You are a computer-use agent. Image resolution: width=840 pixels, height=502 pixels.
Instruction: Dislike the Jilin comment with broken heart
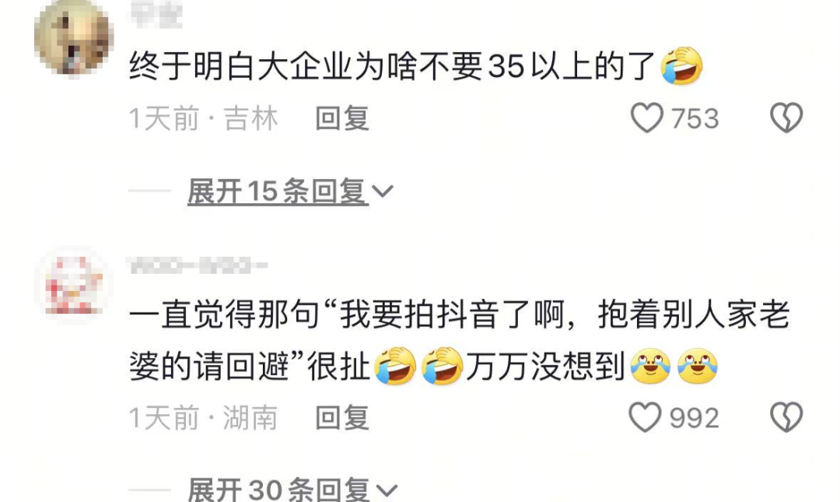click(x=786, y=118)
